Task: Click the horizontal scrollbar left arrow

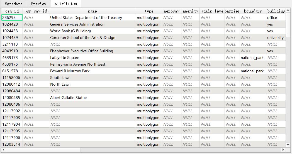Action: coord(3,150)
